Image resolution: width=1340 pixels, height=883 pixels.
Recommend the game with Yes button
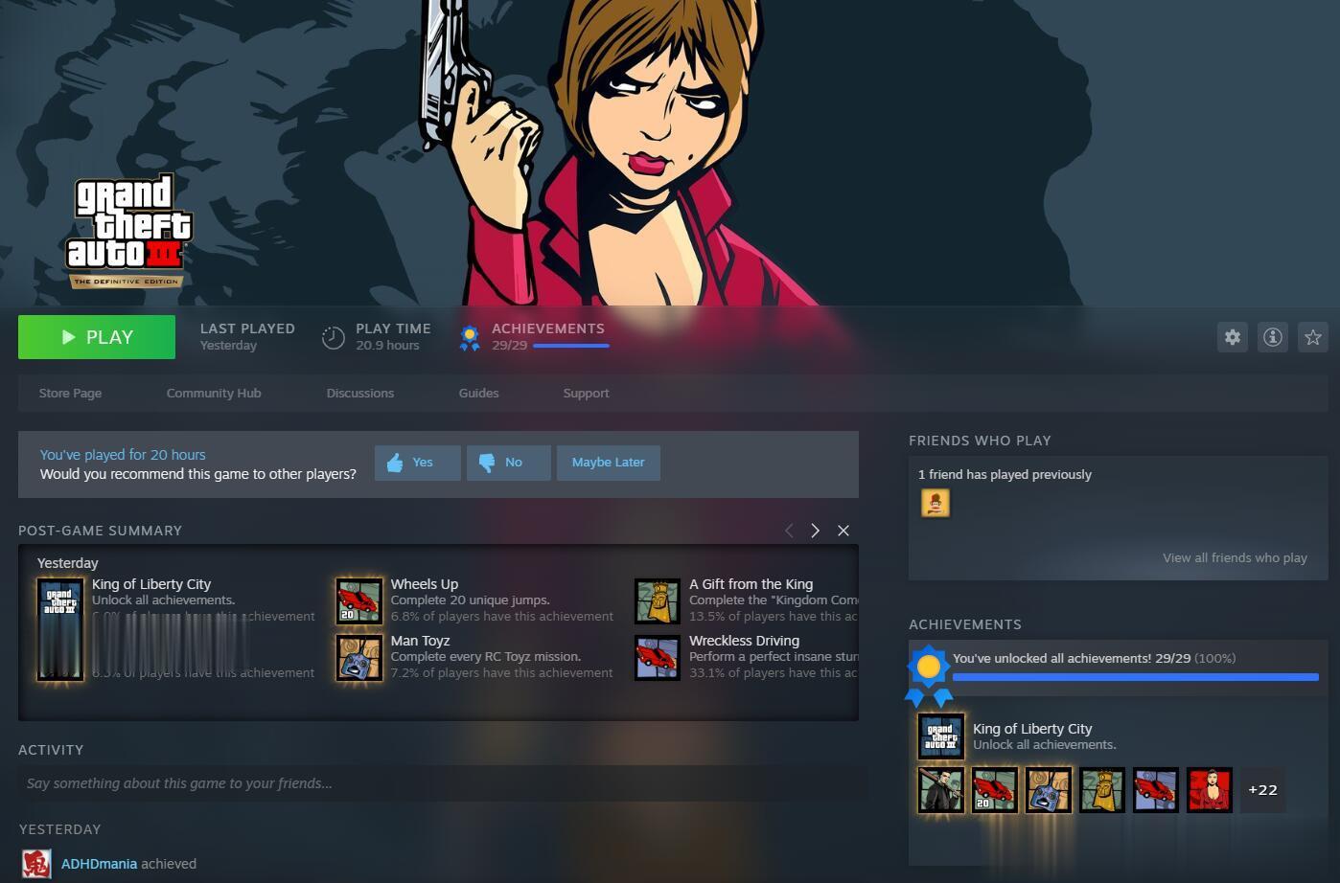[417, 463]
